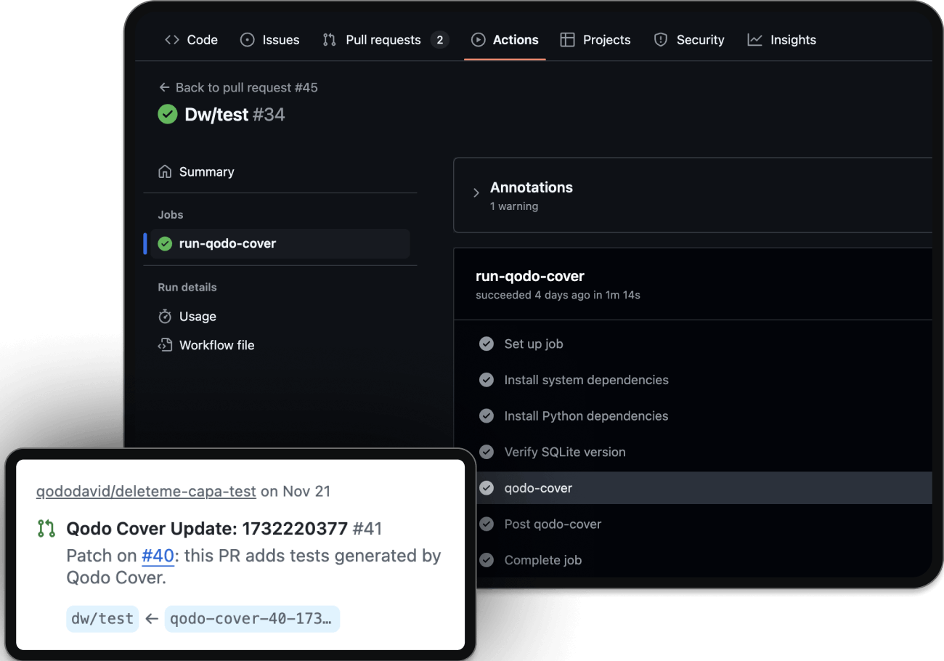The width and height of the screenshot is (944, 661).
Task: Open the Security tab
Action: point(688,40)
